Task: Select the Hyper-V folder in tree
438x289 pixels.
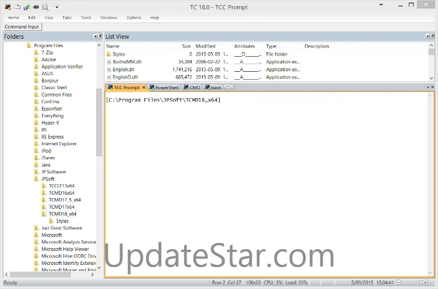Action: (51, 122)
